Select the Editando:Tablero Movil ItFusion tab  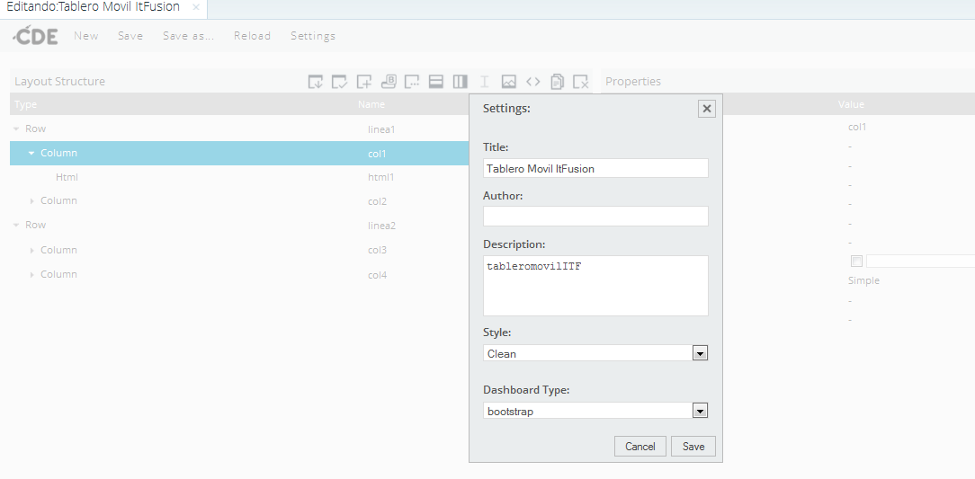pos(93,7)
